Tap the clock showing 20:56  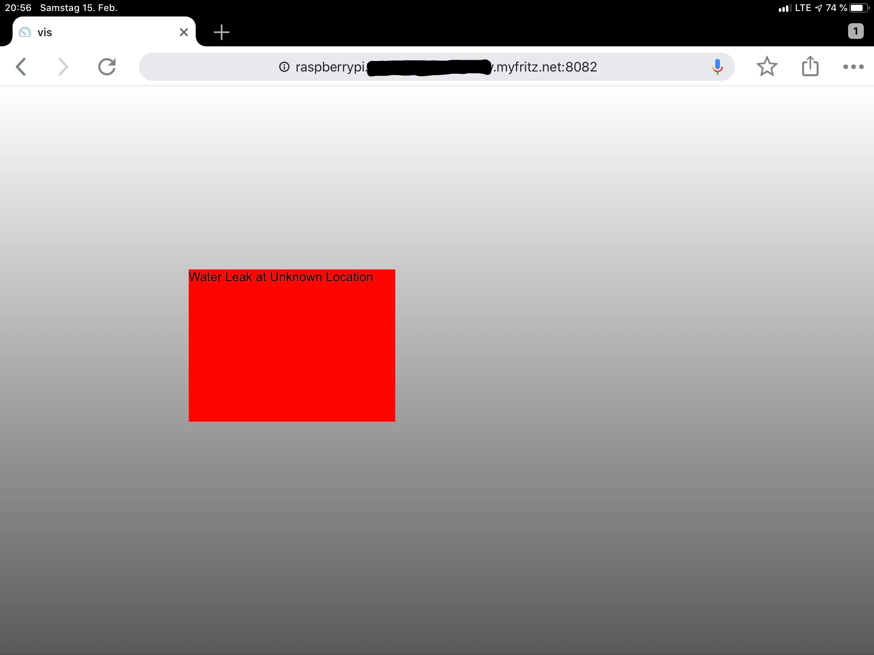click(x=18, y=8)
